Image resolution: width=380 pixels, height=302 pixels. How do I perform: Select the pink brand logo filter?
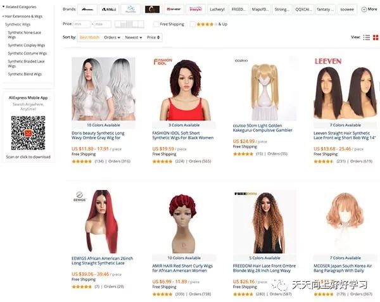pos(195,9)
